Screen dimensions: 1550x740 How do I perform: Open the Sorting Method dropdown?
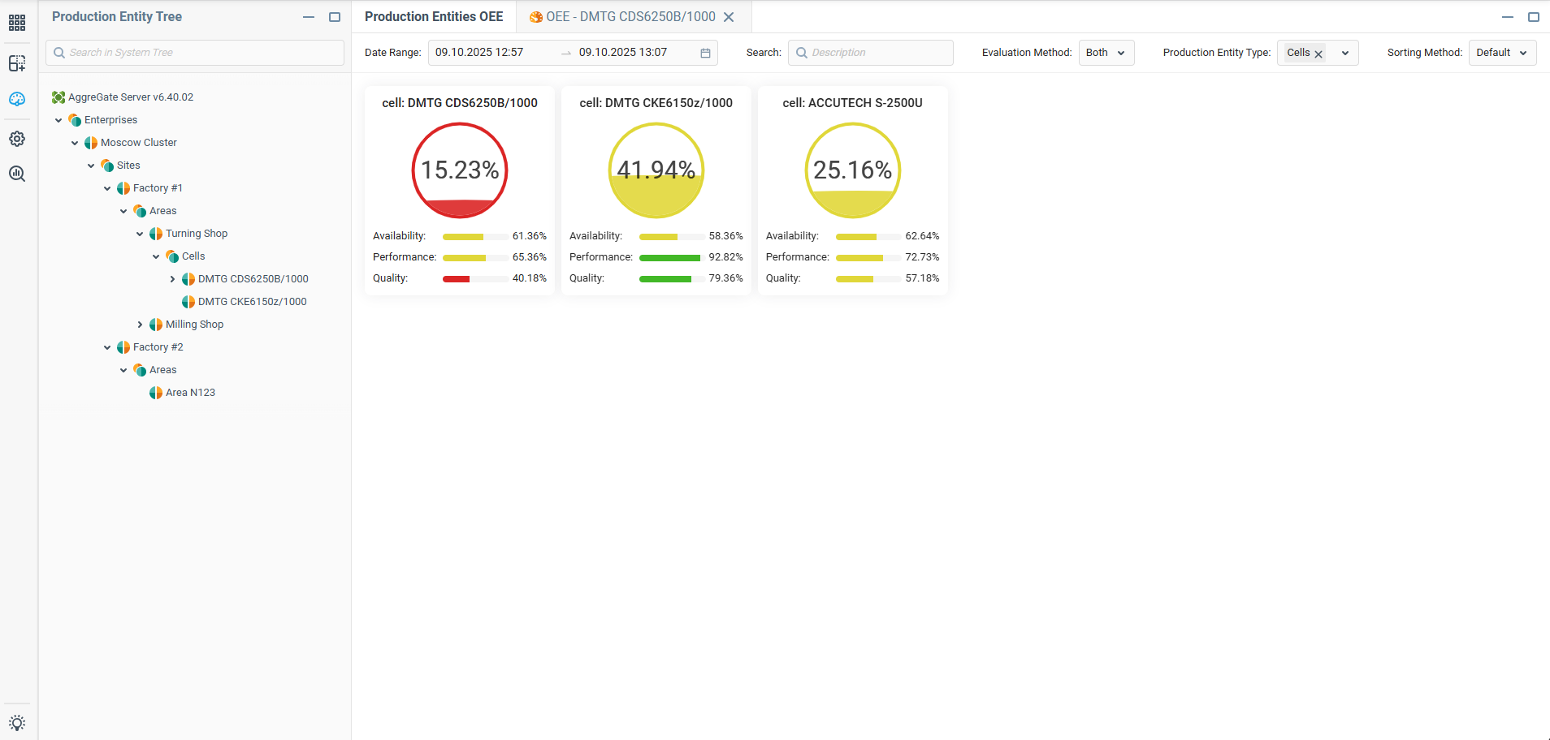click(1501, 53)
